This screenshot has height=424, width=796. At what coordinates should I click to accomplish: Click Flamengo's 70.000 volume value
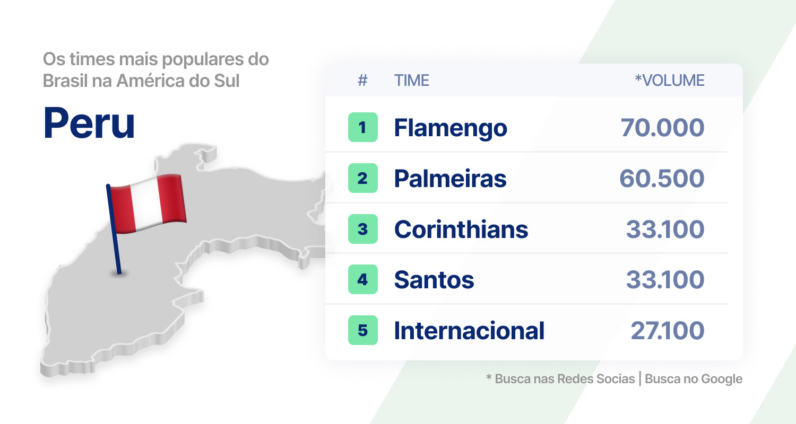coord(662,128)
